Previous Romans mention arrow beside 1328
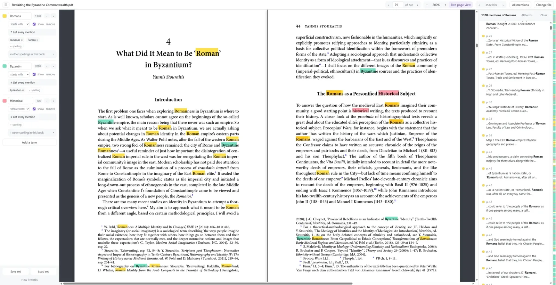 point(47,16)
